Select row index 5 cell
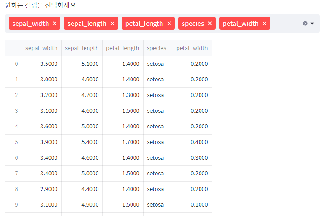The image size is (327, 216). (14, 142)
